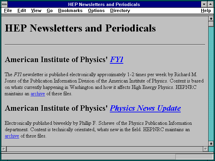Open the View menu
The height and width of the screenshot is (161, 215).
click(36, 10)
